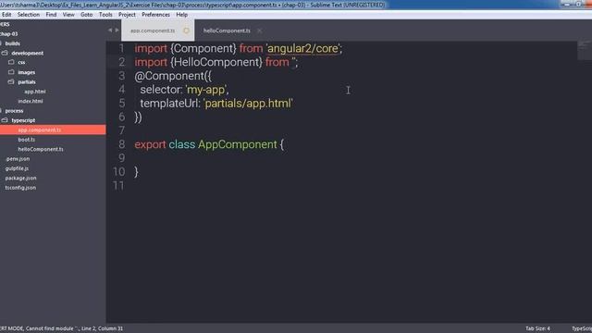Open the Goto menu
This screenshot has width=592, height=333.
[86, 15]
